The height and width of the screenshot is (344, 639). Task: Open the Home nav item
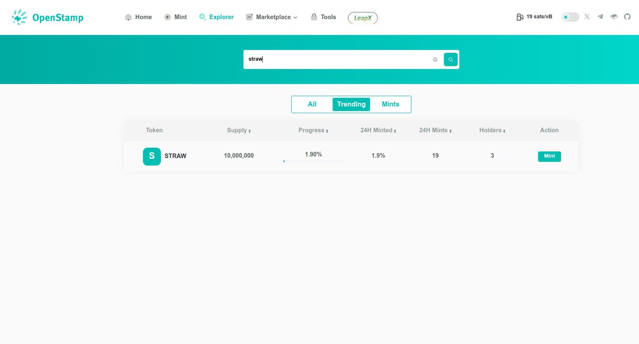(x=138, y=17)
